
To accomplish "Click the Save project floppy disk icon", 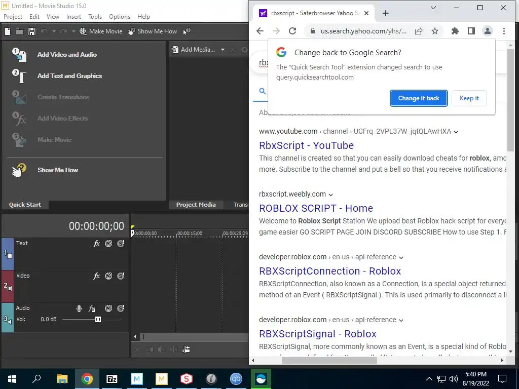I will [32, 31].
